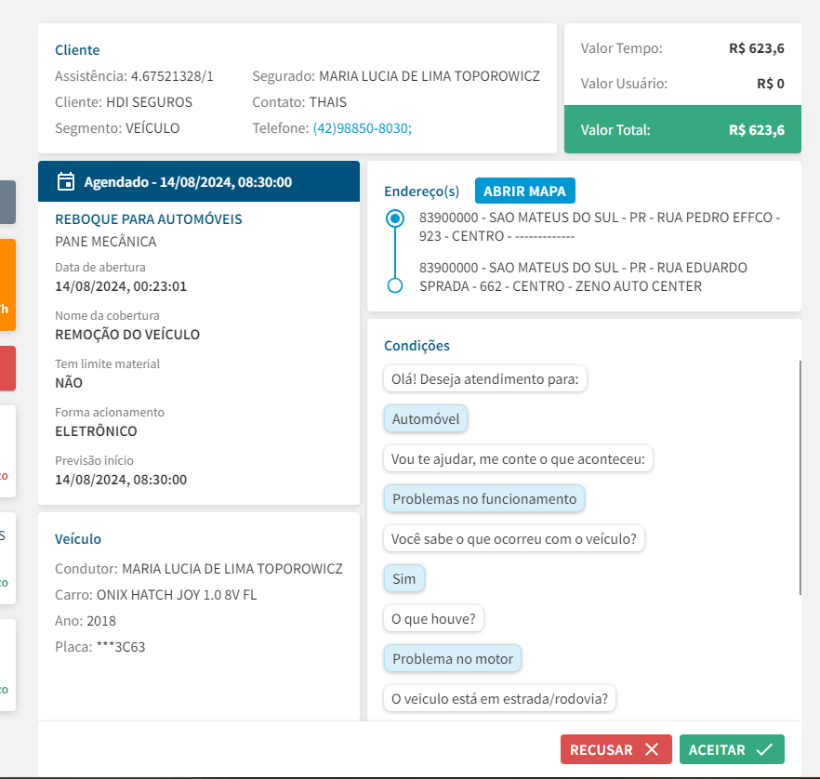Click the green Valor Total bar
820x779 pixels.
[x=682, y=130]
